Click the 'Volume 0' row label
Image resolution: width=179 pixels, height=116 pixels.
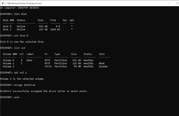(x=8, y=60)
